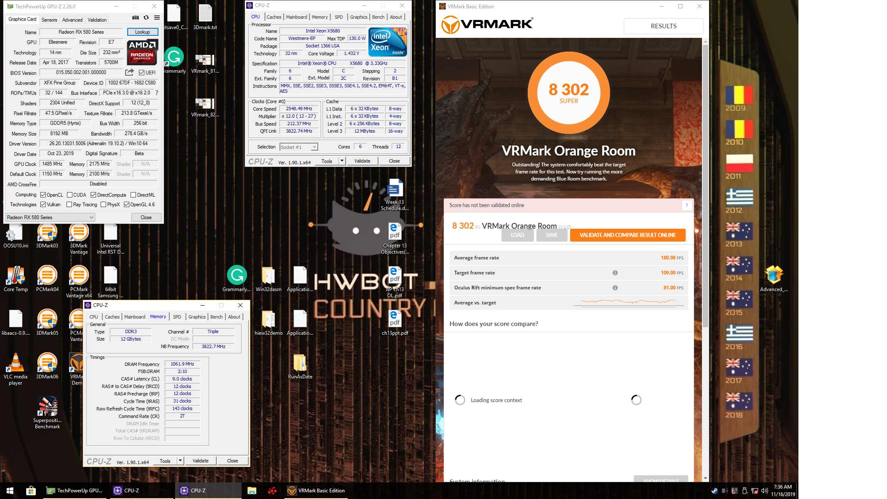Open File Explorer from the taskbar

pos(252,491)
